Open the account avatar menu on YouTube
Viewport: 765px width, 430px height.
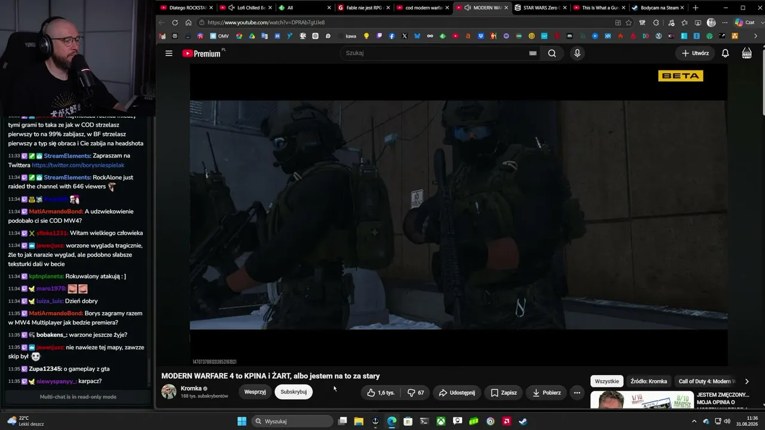point(746,53)
